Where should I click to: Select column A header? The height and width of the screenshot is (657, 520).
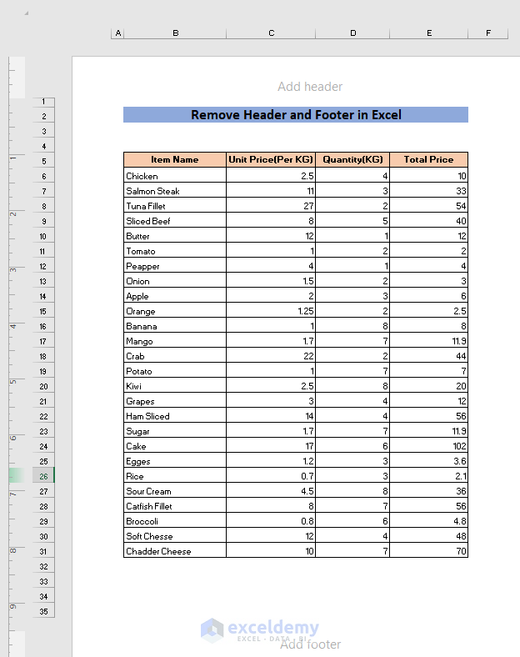[x=118, y=33]
